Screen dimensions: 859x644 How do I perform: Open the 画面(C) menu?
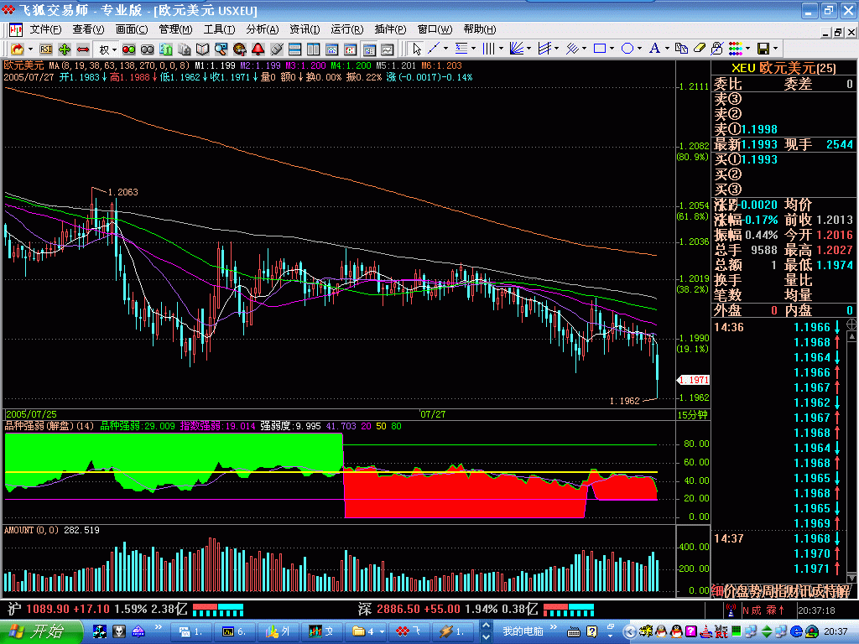pos(132,29)
